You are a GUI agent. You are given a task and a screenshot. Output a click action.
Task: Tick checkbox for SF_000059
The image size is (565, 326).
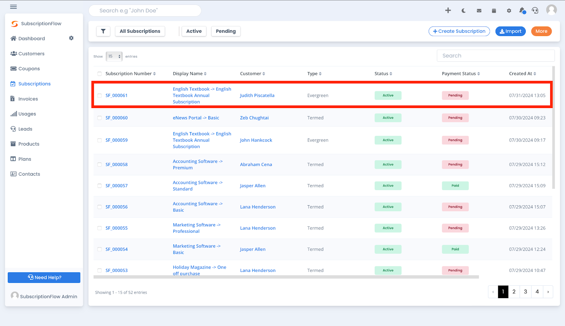(x=100, y=140)
